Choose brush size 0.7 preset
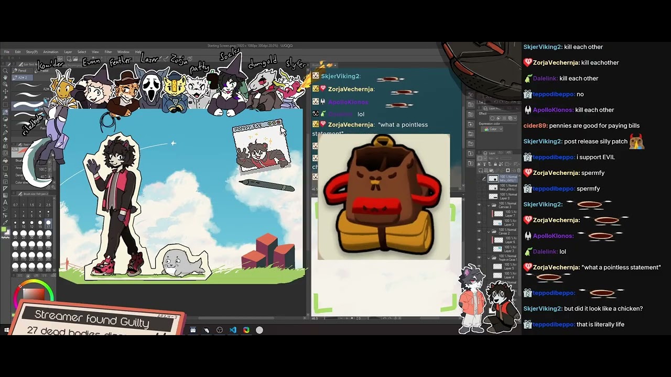The height and width of the screenshot is (377, 671). tap(16, 204)
